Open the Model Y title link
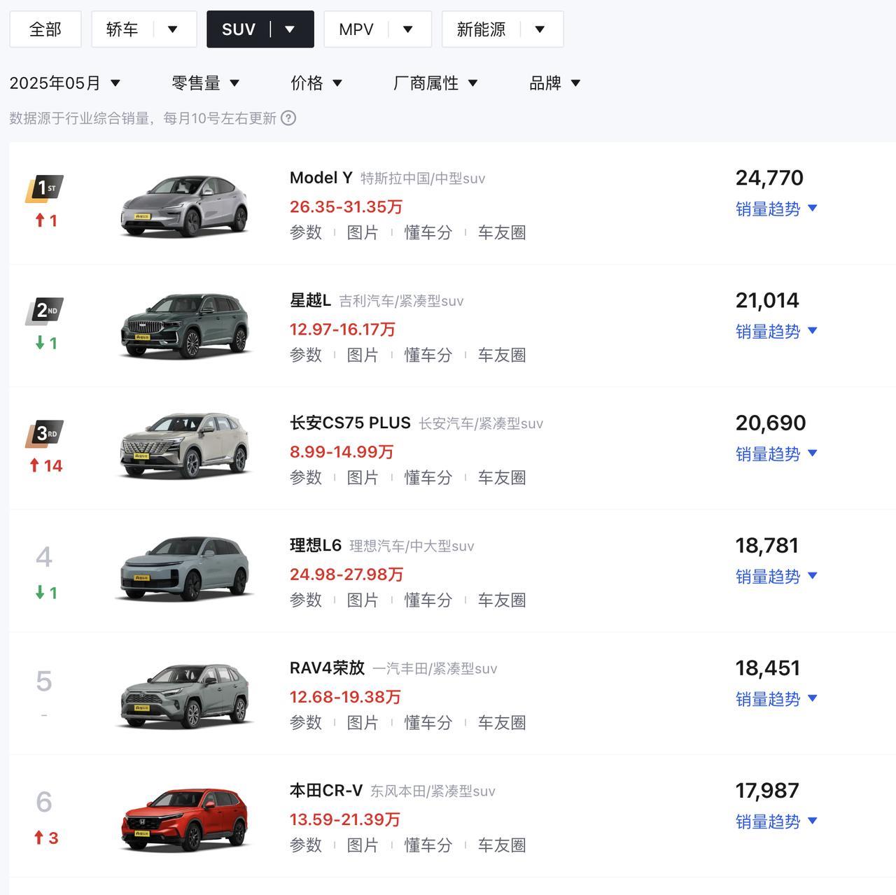896x895 pixels. pyautogui.click(x=321, y=178)
